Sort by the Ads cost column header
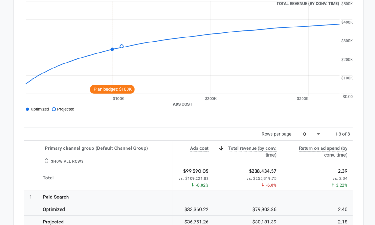The height and width of the screenshot is (225, 375). click(199, 148)
